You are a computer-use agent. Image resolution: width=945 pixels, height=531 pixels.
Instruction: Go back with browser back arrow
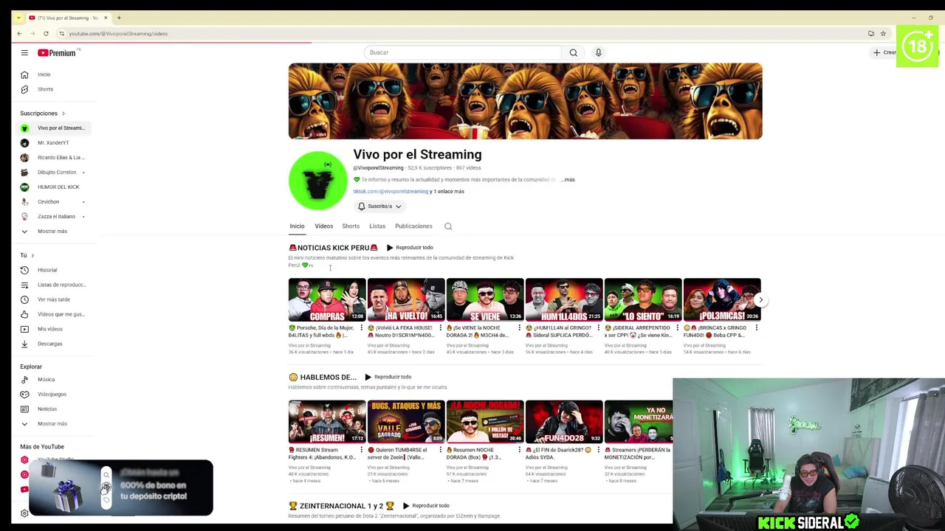point(19,33)
